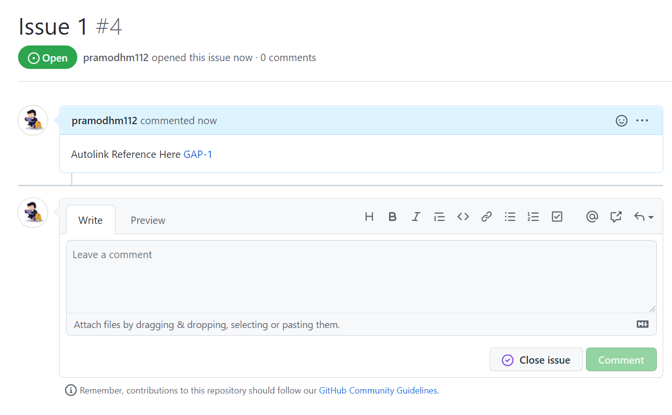672x415 pixels.
Task: Focus the Leave a comment text area
Action: point(361,276)
